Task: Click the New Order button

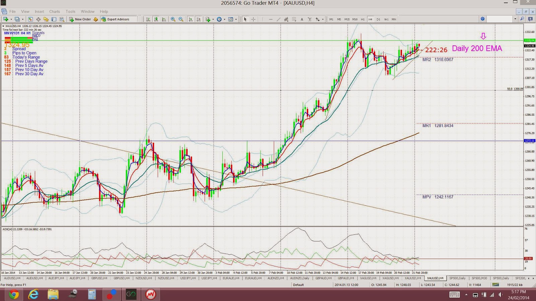Action: tap(80, 19)
